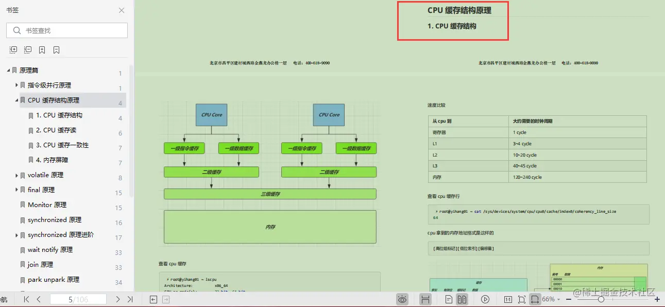Collapse the CPU 缓存结构原理 bookmark node
The image size is (665, 307).
point(16,100)
